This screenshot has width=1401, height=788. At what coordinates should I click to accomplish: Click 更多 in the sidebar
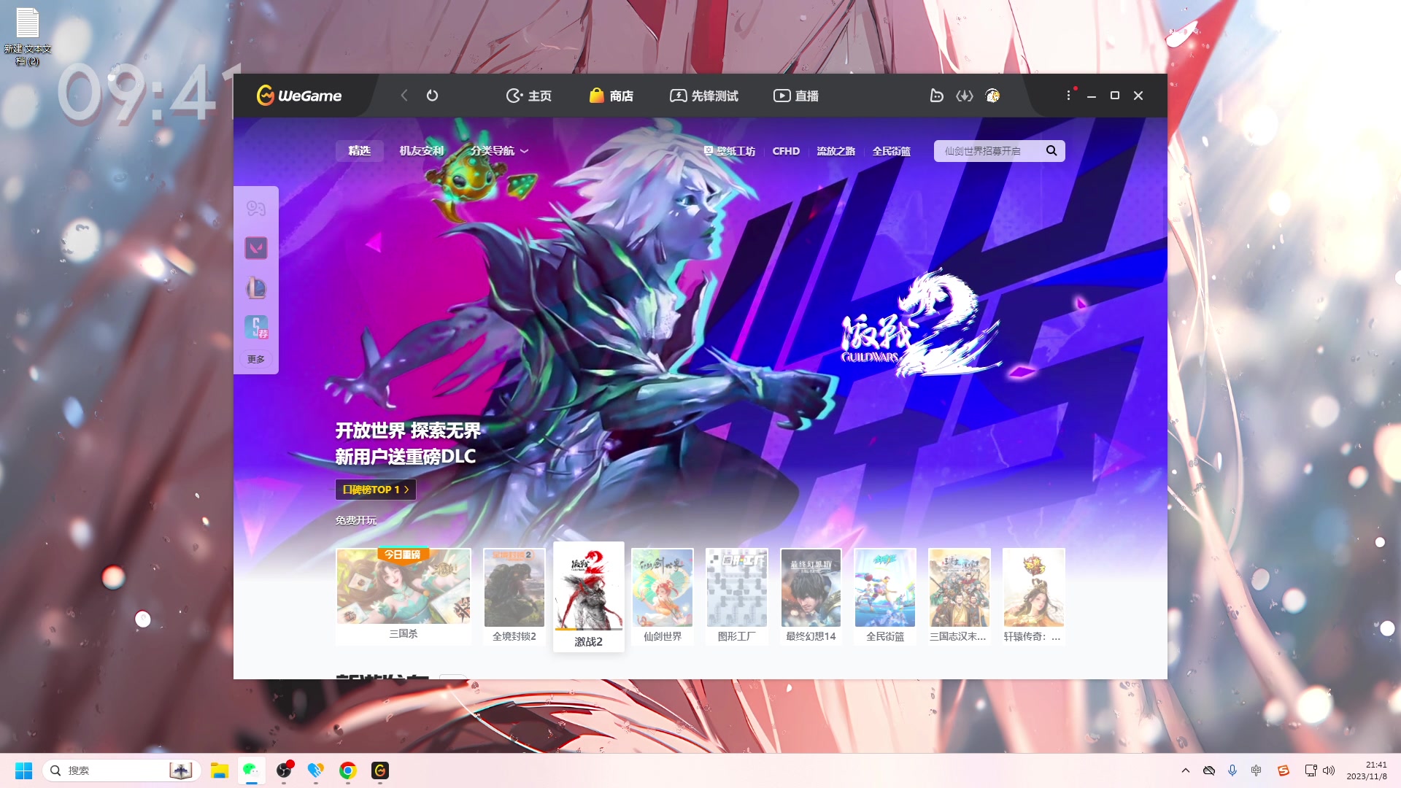(255, 359)
